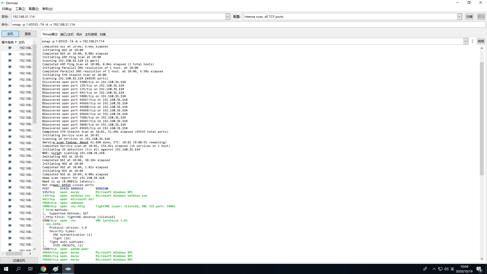487x274 pixels.
Task: Expand the 配置 profile dropdown arrow
Action: [x=459, y=17]
